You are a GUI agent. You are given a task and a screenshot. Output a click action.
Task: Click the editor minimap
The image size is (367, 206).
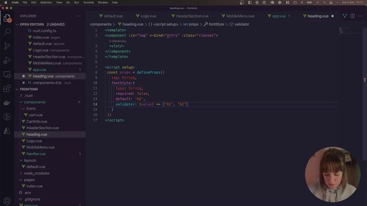(x=350, y=31)
